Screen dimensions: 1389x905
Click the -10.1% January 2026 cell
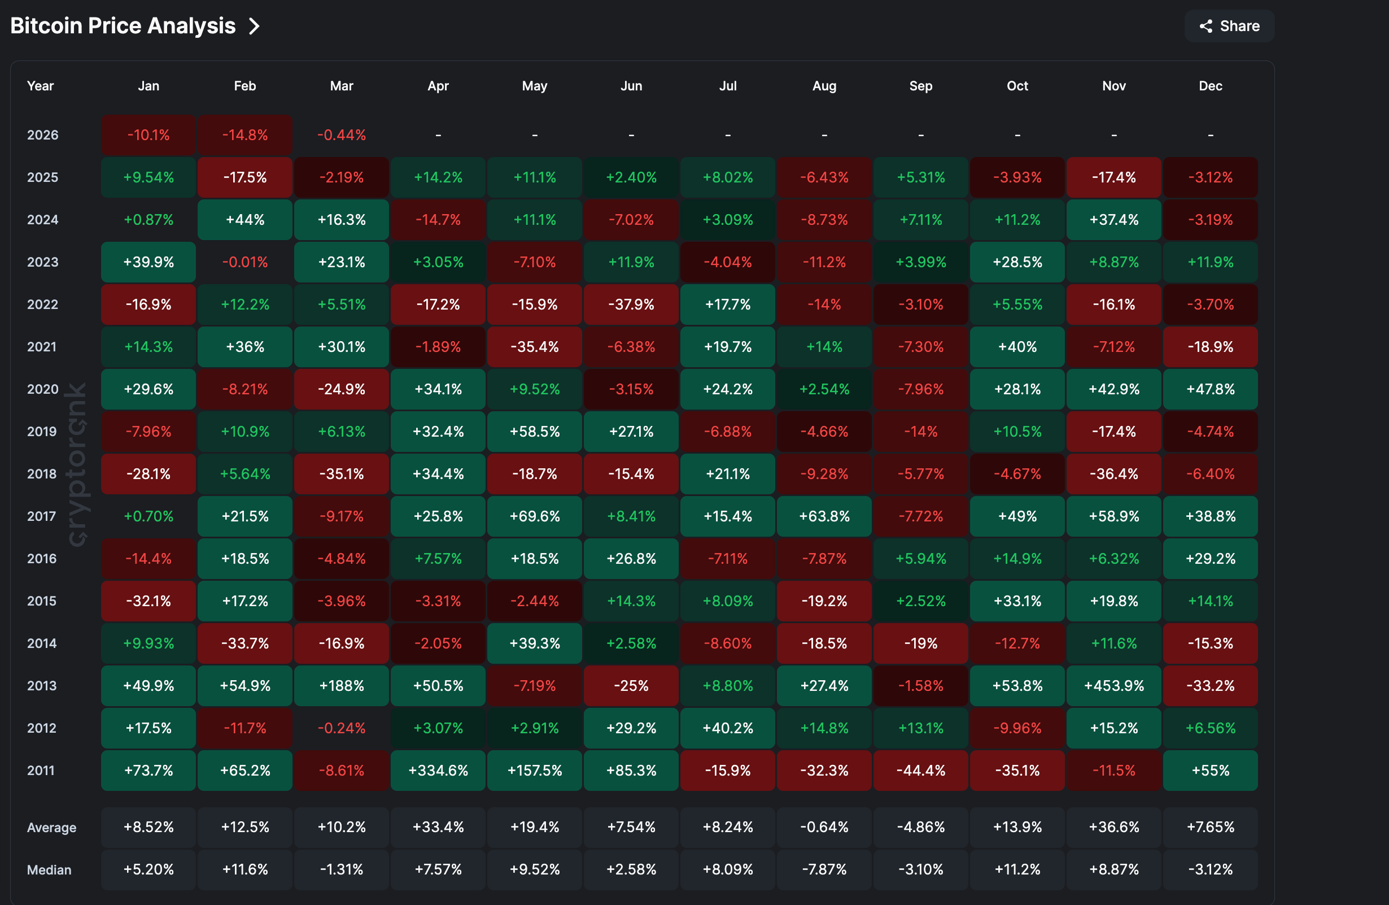pyautogui.click(x=148, y=135)
